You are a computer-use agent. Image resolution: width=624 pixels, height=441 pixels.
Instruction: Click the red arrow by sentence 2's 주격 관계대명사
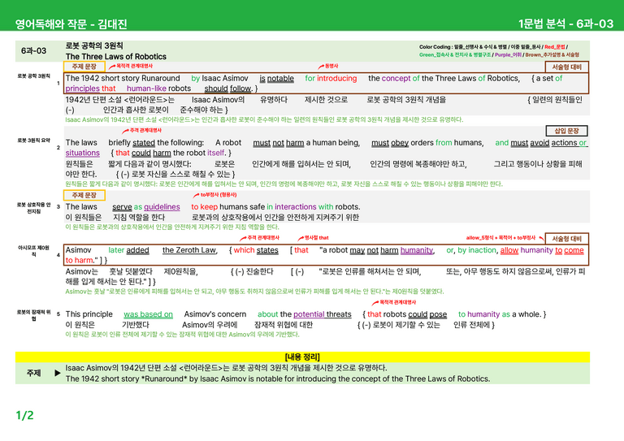[125, 131]
